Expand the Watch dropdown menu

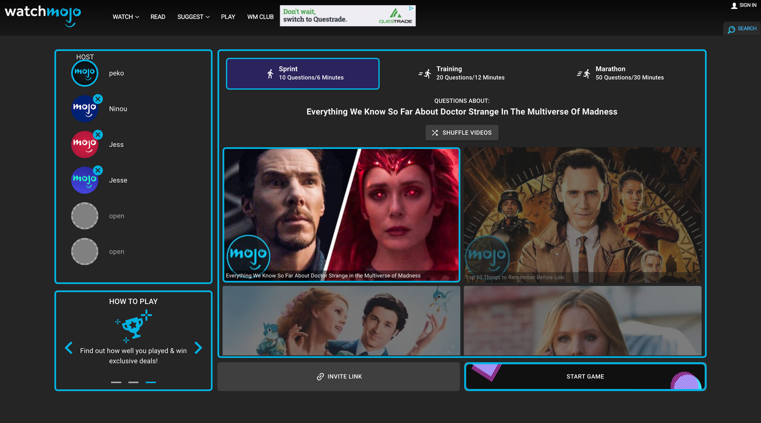pyautogui.click(x=126, y=17)
